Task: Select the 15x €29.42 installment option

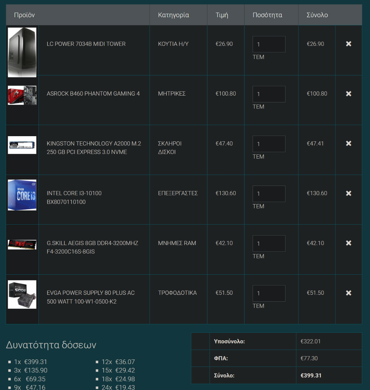Action: [118, 370]
